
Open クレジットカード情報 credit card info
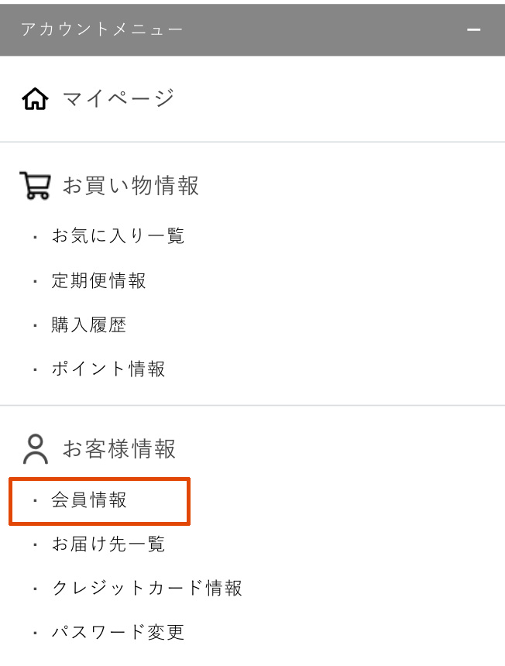pyautogui.click(x=147, y=589)
